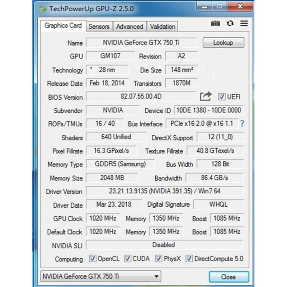Click the screenshot camera icon
287x287 pixels.
(x=215, y=23)
